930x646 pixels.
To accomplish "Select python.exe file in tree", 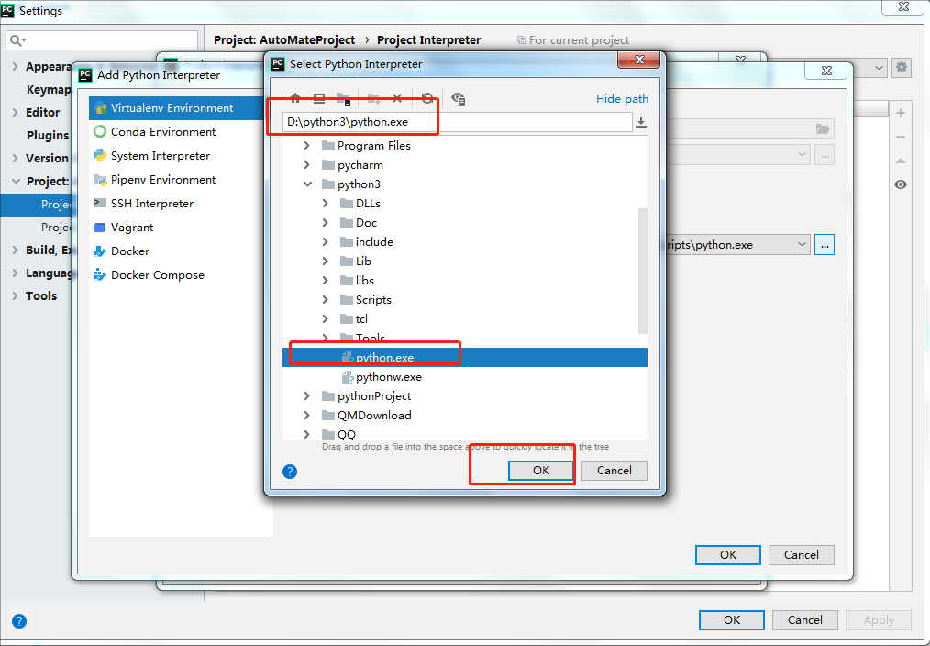I will coord(465,357).
